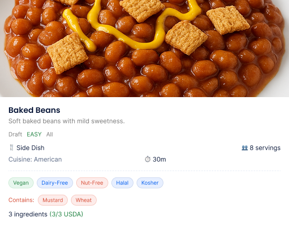
Task: Click the Side Dish category text
Action: click(30, 148)
